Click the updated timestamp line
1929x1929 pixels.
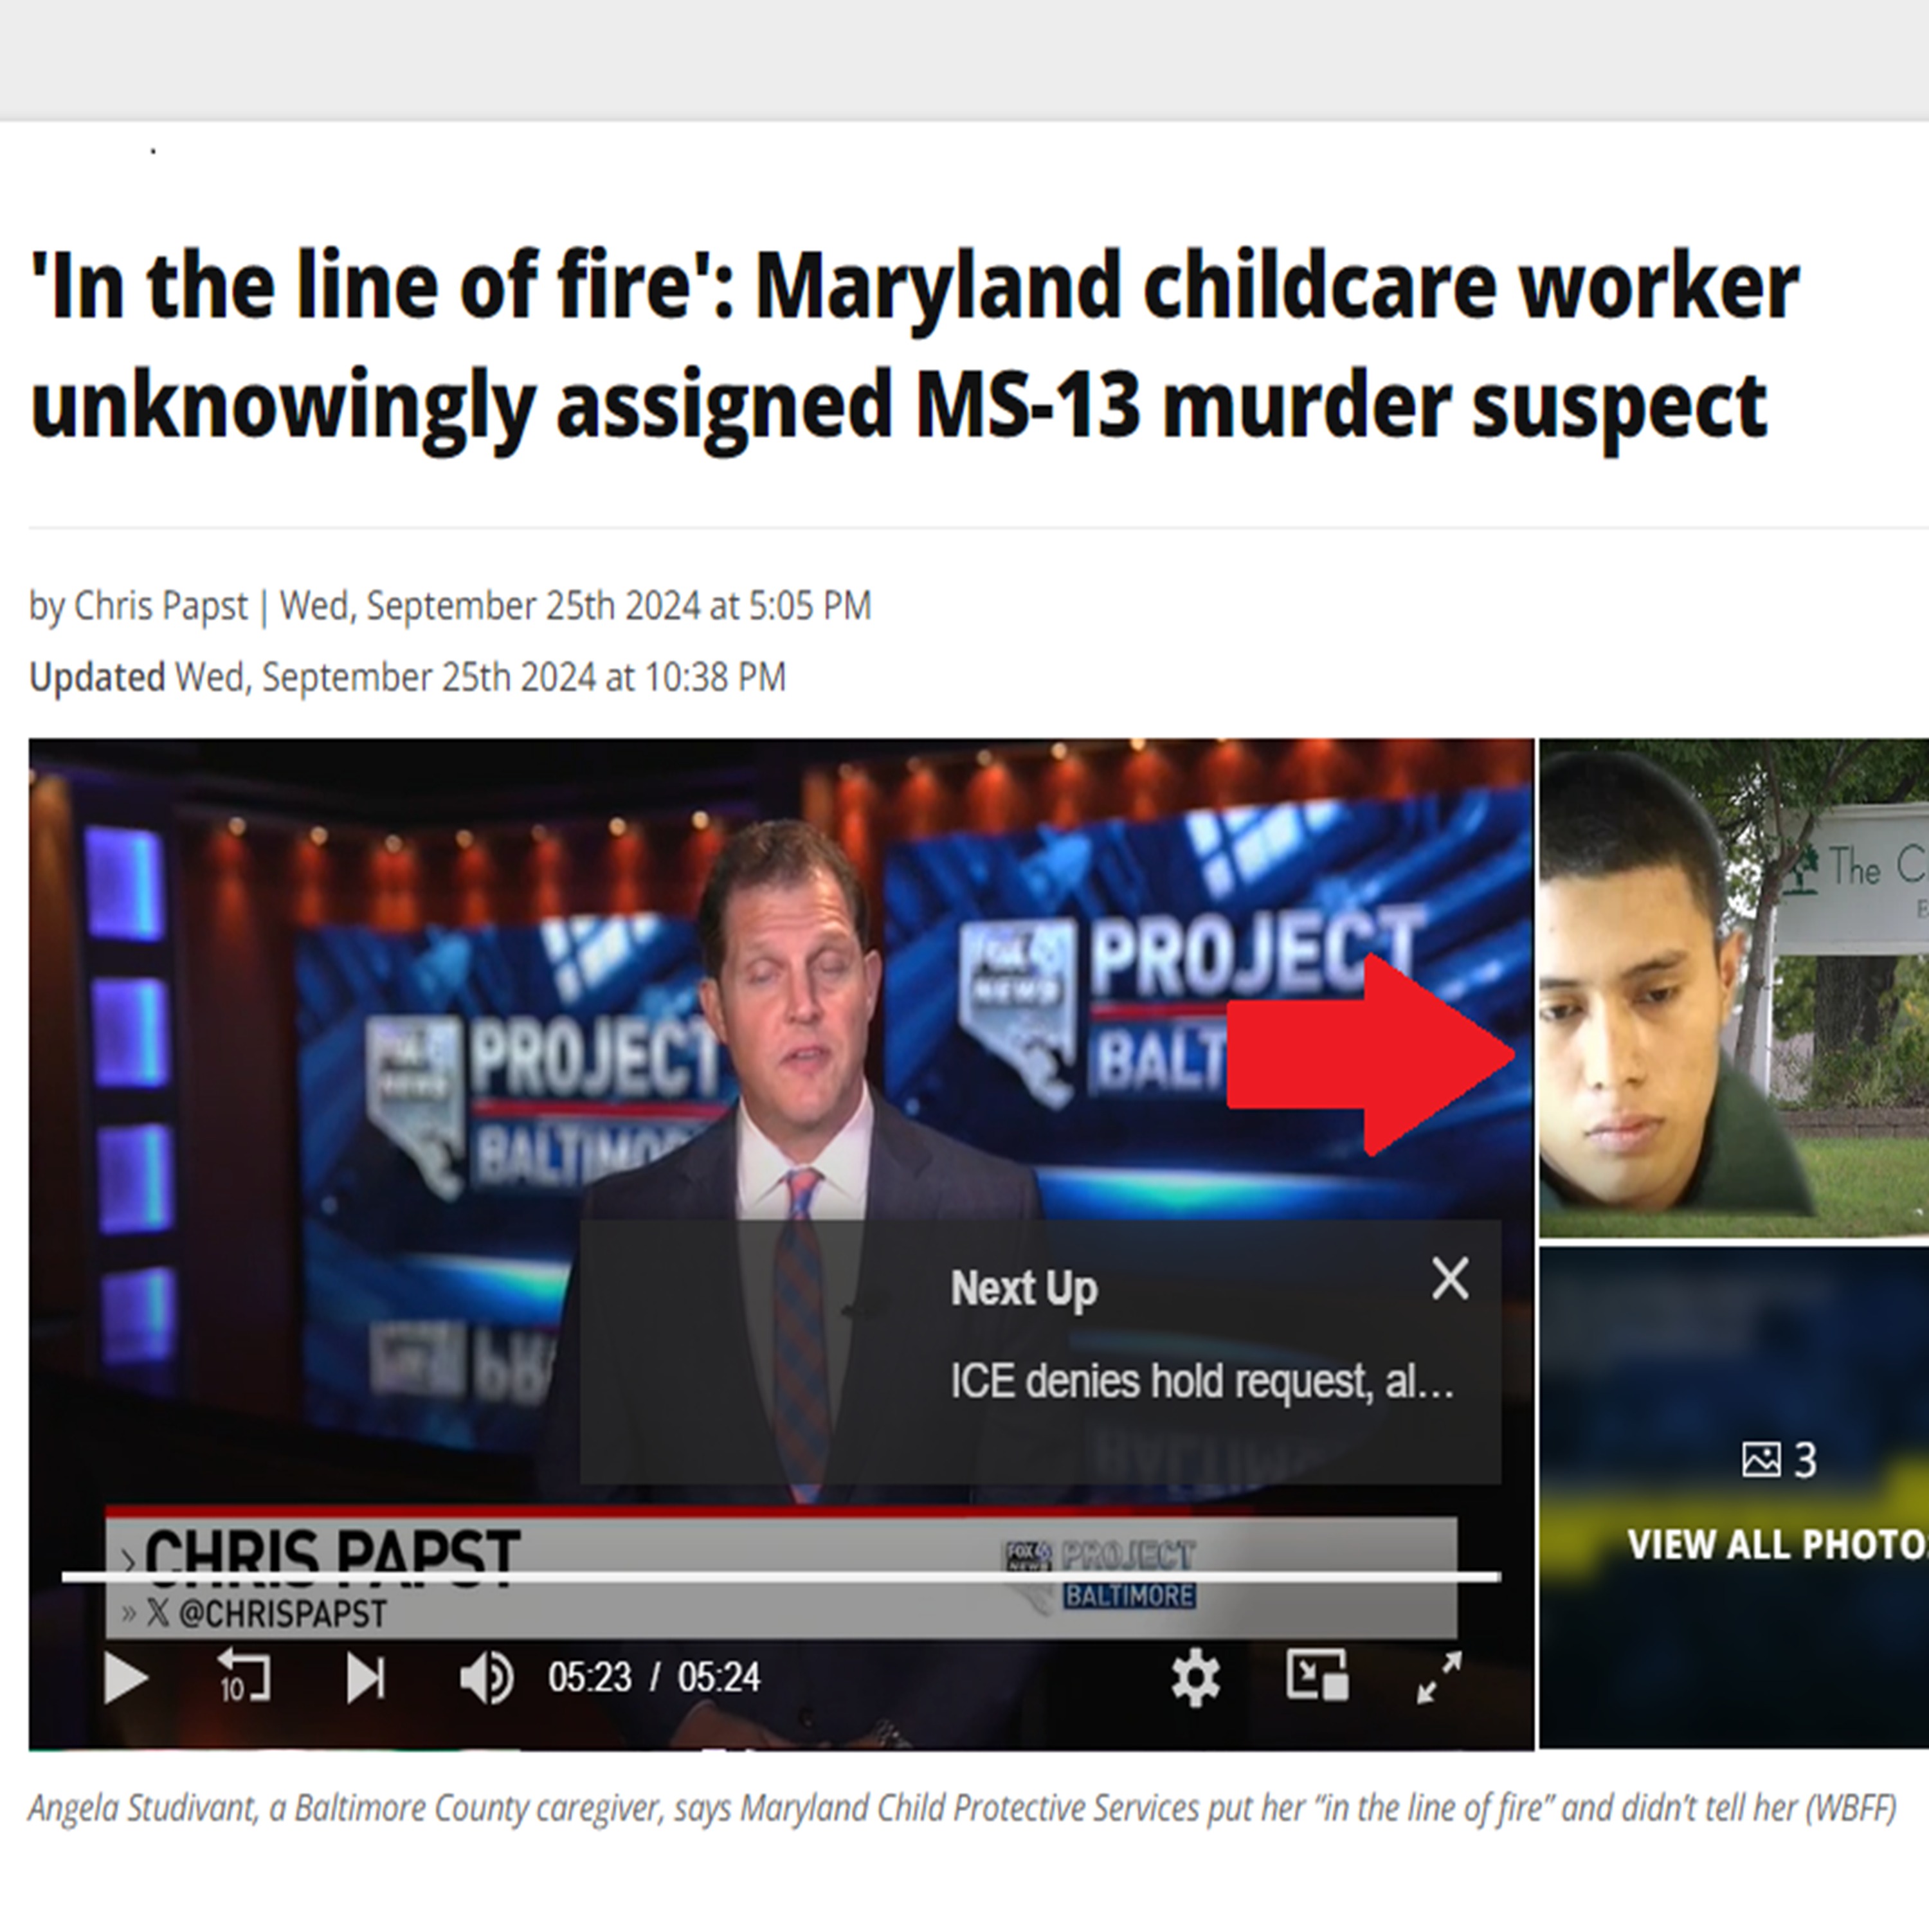(x=408, y=678)
